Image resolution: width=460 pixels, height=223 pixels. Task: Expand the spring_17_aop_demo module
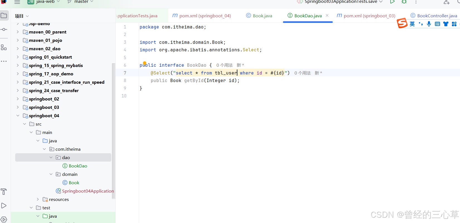(18, 74)
